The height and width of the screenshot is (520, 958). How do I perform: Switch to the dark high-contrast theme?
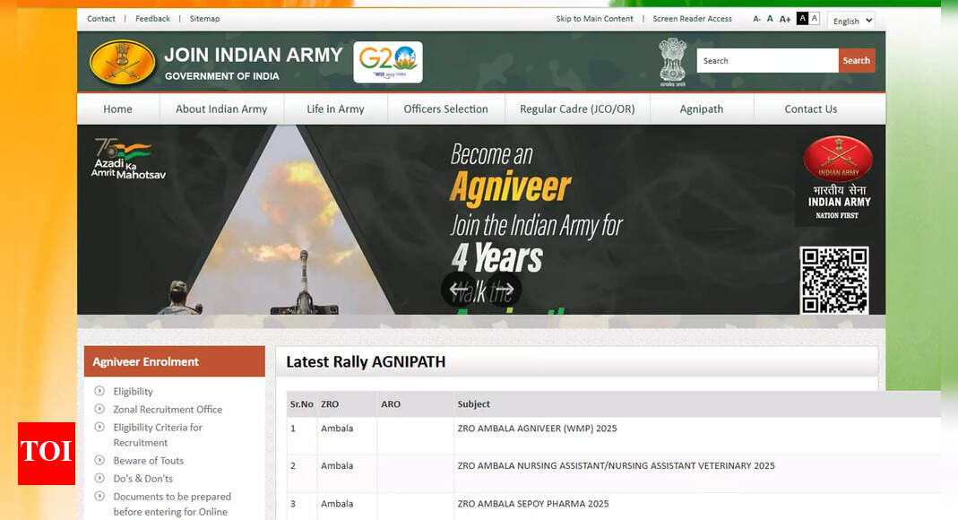(x=802, y=19)
